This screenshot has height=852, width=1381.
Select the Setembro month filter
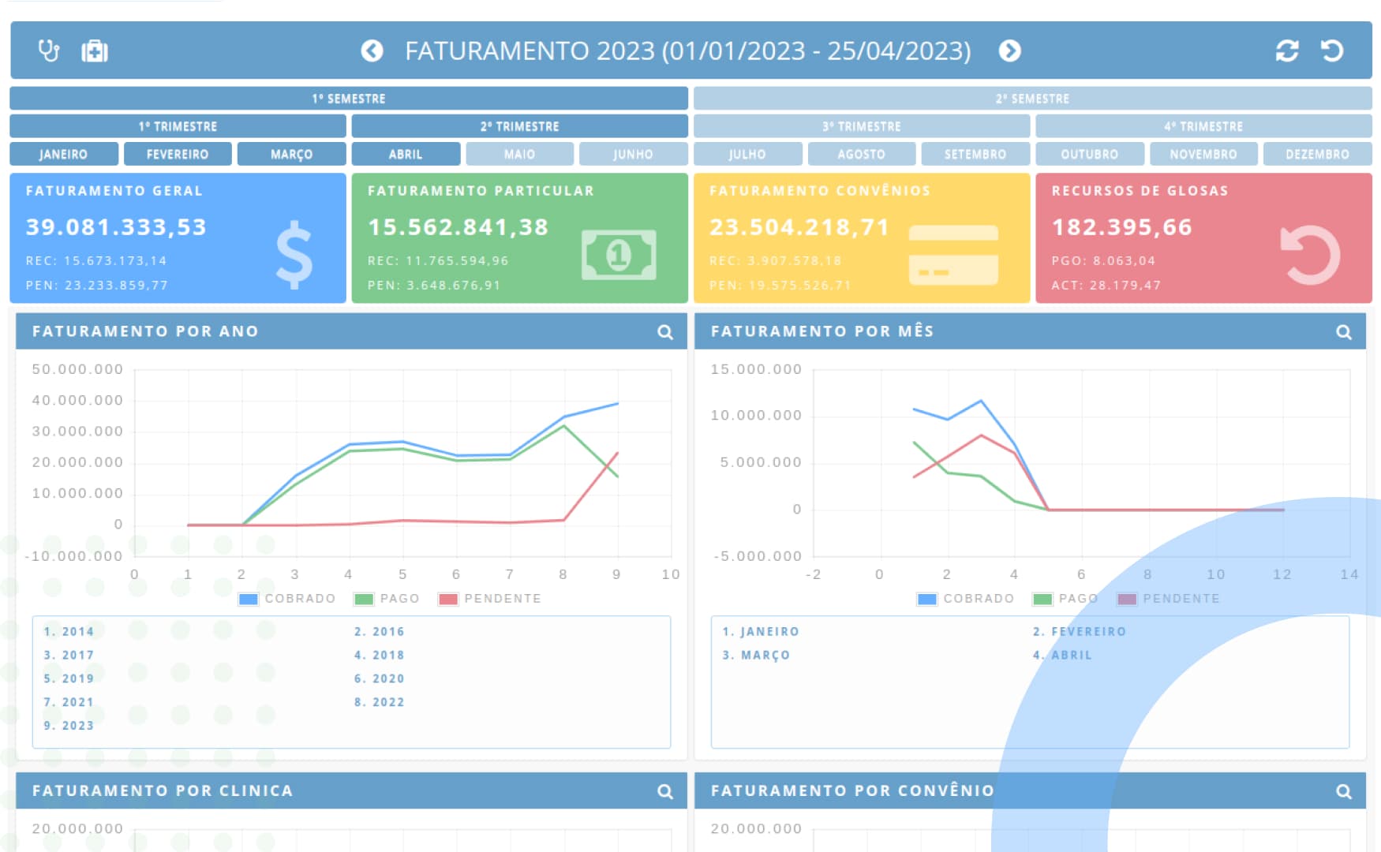(975, 154)
